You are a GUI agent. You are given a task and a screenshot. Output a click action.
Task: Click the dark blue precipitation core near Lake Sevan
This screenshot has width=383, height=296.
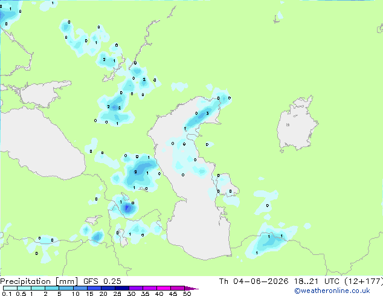[127, 208]
